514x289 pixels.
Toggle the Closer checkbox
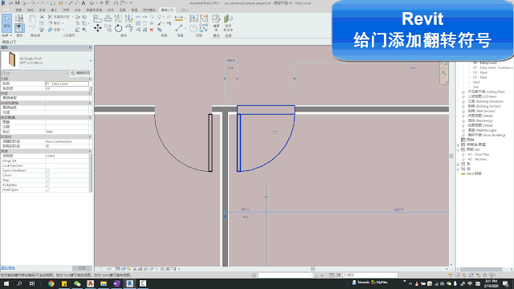click(x=47, y=175)
